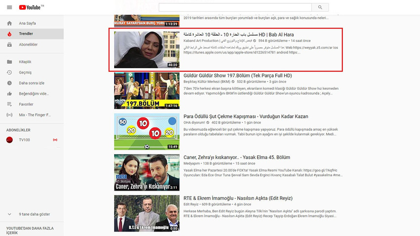Click the Bab Al Hara video title

pos(239,35)
